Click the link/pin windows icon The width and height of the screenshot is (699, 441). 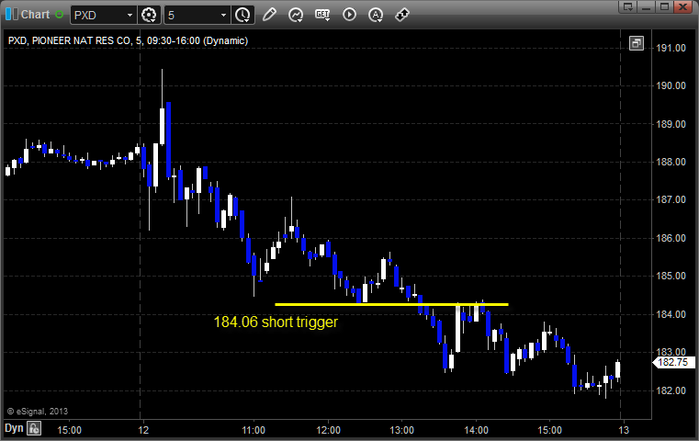coord(402,15)
